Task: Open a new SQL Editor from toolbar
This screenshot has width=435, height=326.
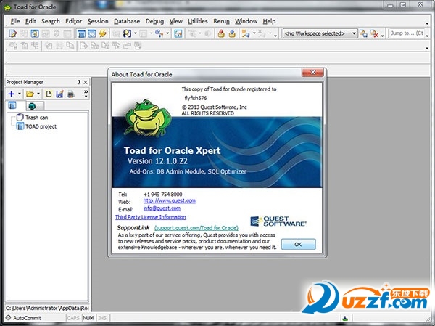Action: (13, 33)
